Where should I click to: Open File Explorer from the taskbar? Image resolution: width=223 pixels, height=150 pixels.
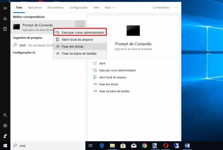tap(112, 146)
